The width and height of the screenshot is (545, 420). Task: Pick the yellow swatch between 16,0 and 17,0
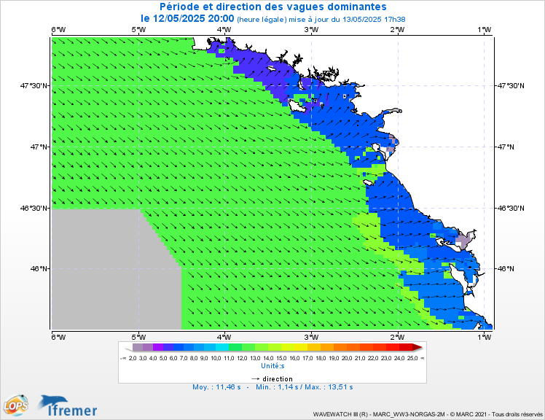point(301,347)
